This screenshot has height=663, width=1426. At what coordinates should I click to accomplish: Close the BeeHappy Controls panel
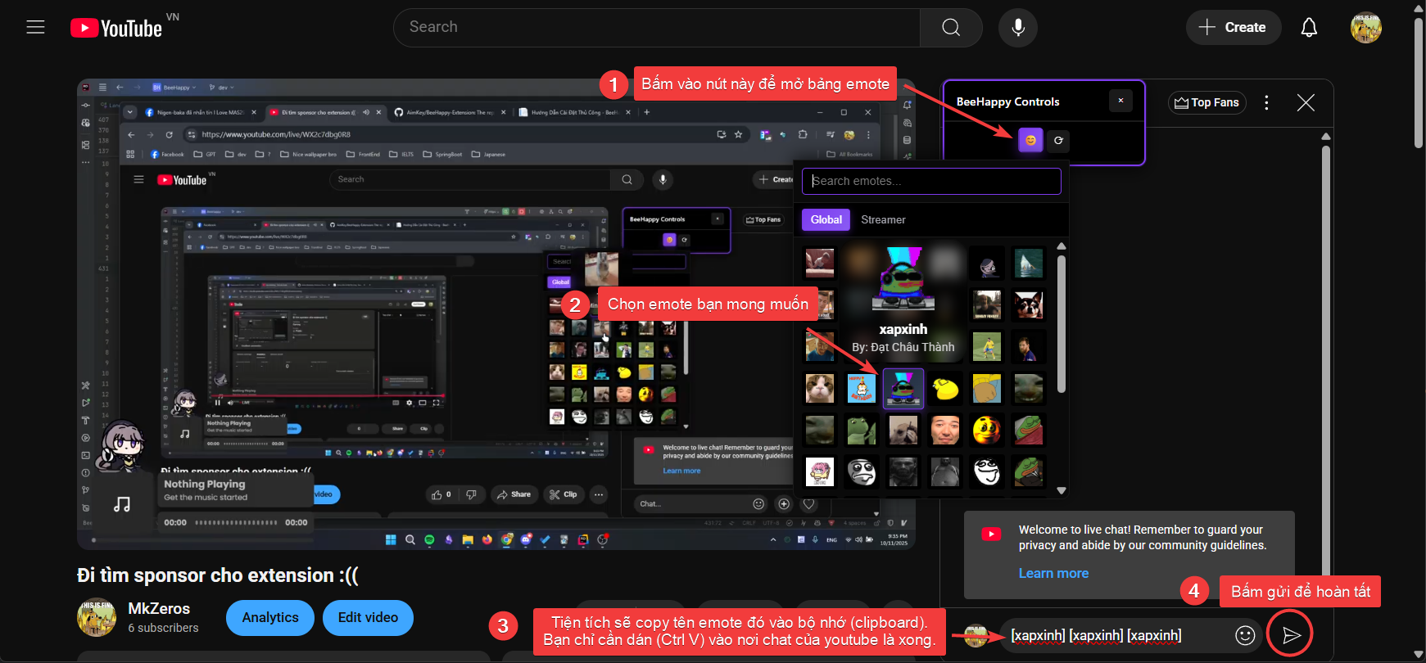pyautogui.click(x=1120, y=101)
